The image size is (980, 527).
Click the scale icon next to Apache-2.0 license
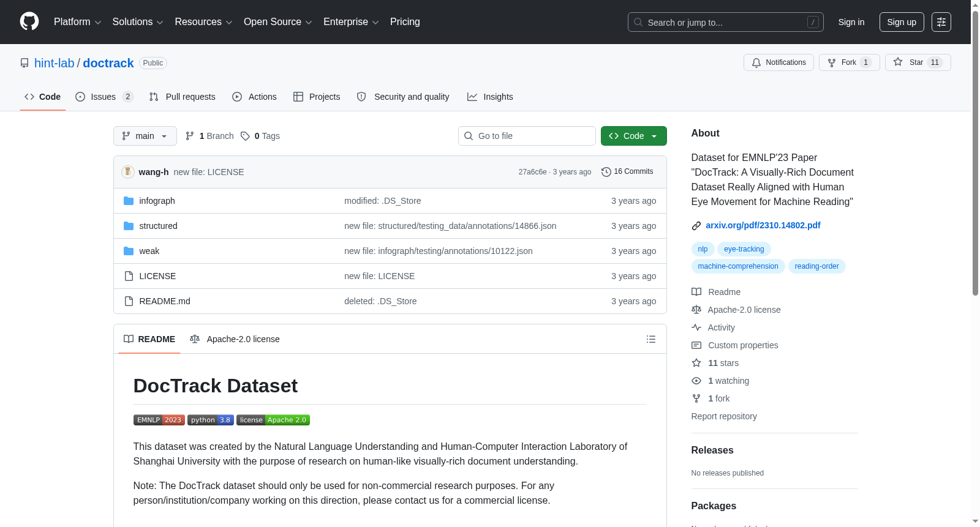[696, 310]
